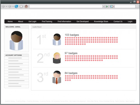Click the 'WELCOME: JAMAL' header
The image size is (140, 105).
coord(17,27)
